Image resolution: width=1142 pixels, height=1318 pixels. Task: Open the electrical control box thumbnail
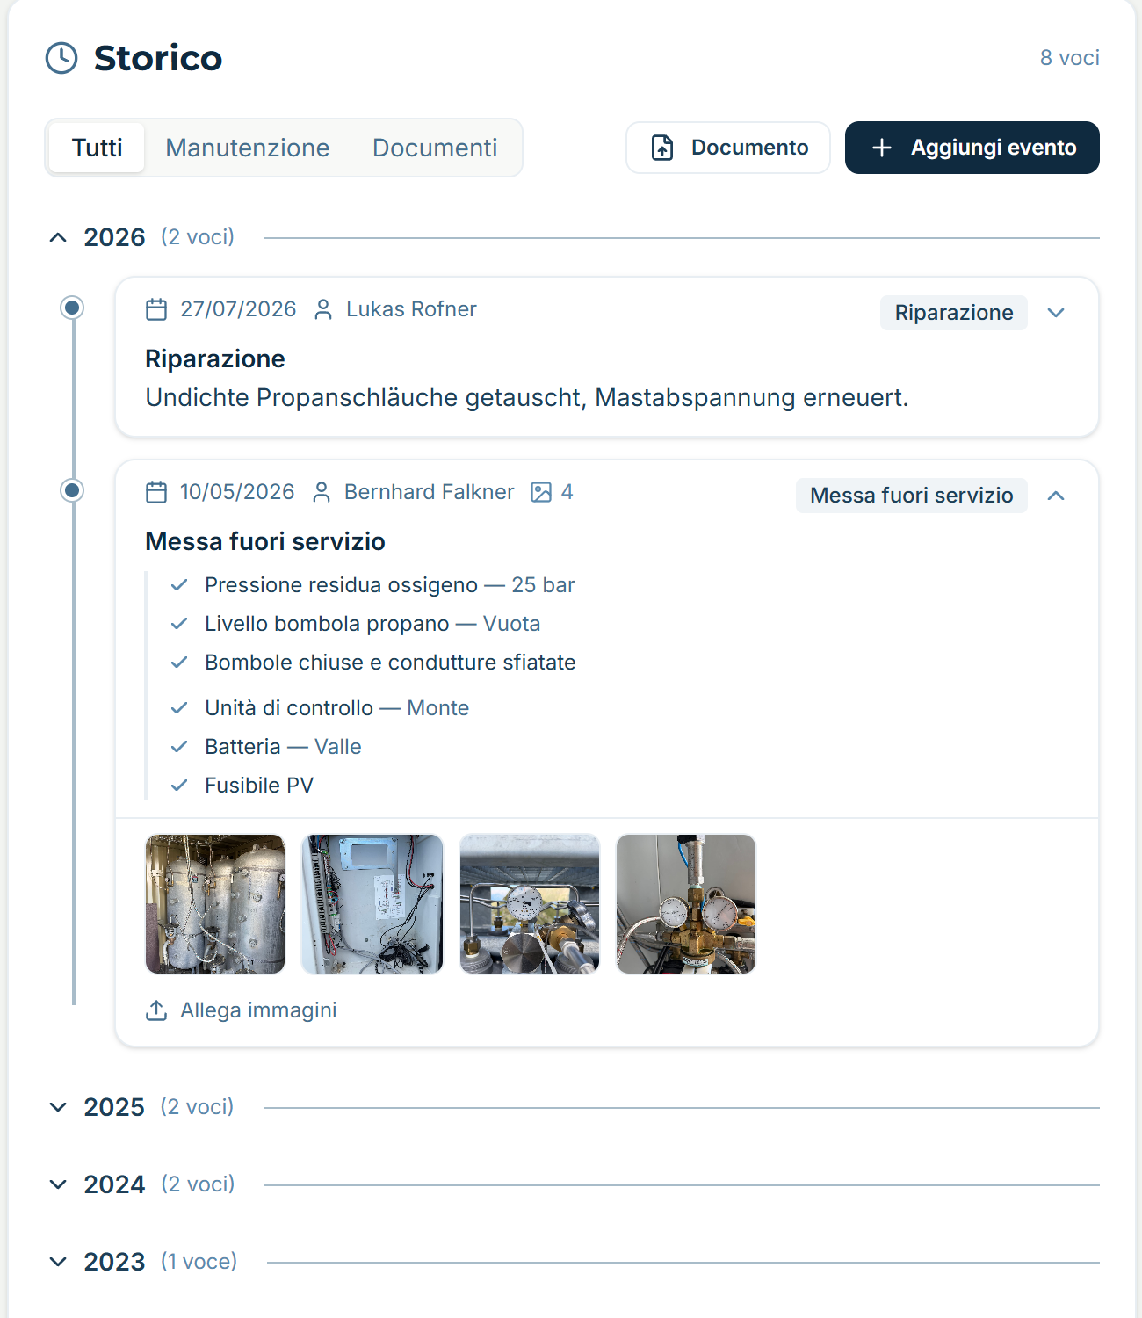(x=372, y=904)
